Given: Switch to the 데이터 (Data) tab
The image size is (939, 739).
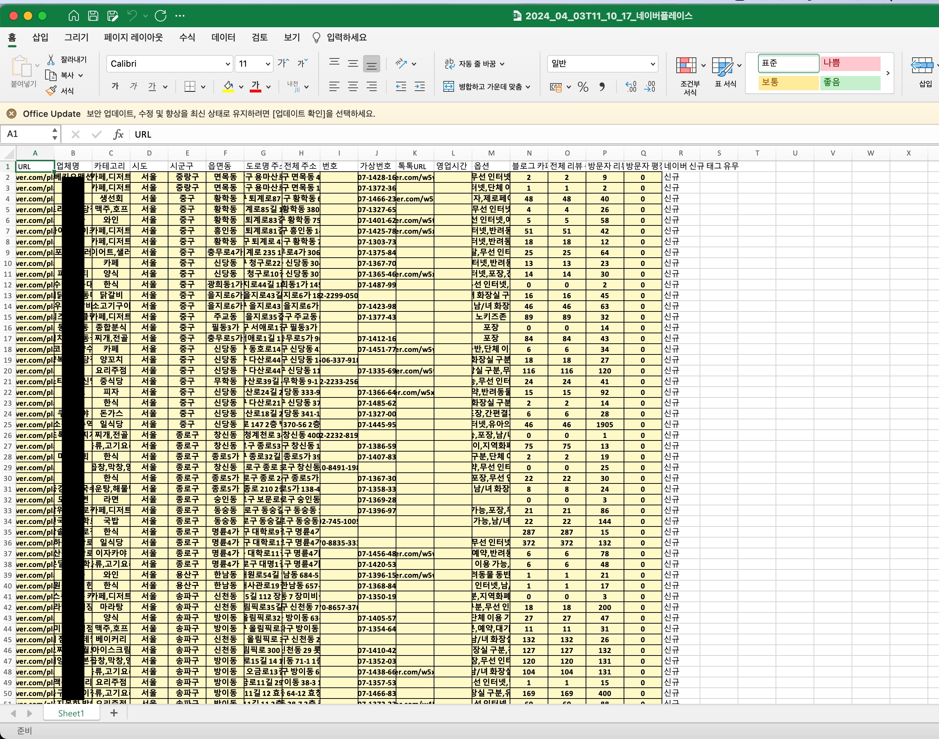Looking at the screenshot, I should [223, 38].
